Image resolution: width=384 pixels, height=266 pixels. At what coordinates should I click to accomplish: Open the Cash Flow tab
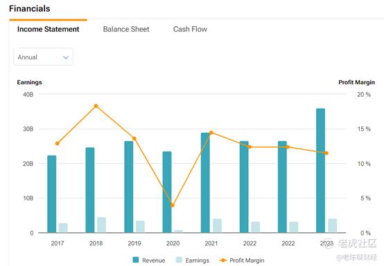190,29
